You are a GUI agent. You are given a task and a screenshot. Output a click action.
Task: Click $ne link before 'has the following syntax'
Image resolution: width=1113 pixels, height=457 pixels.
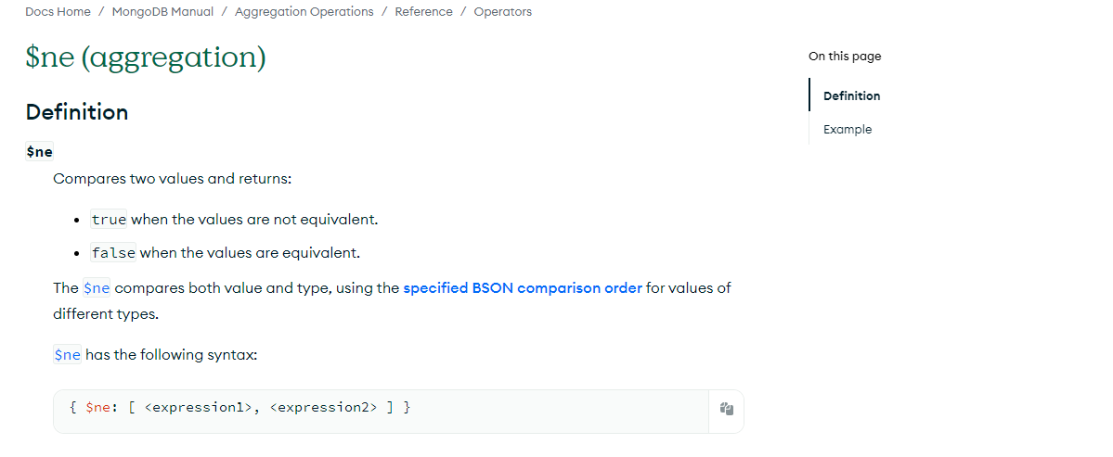(x=68, y=355)
